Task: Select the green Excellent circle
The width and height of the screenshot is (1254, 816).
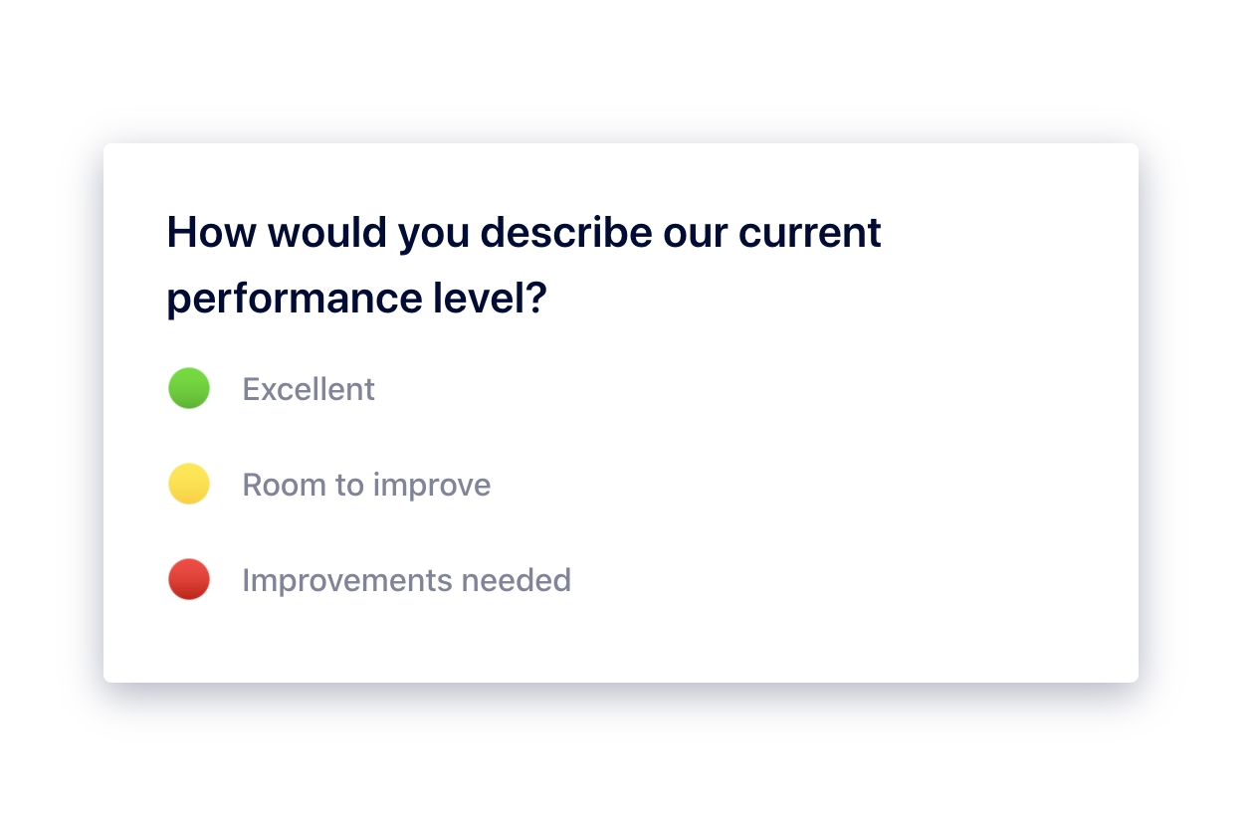Action: coord(189,388)
